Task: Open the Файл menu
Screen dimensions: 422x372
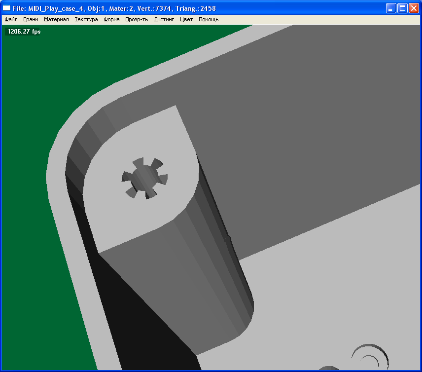Action: click(11, 20)
